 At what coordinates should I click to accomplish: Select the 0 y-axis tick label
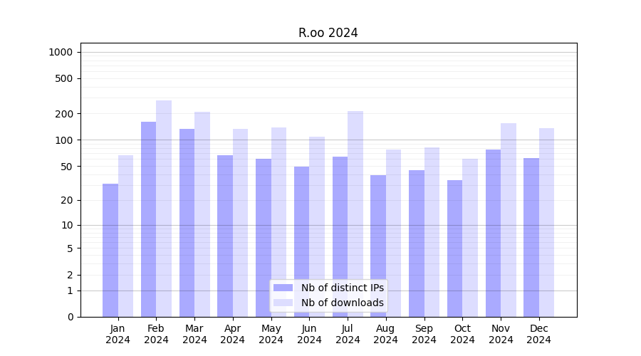tap(70, 317)
